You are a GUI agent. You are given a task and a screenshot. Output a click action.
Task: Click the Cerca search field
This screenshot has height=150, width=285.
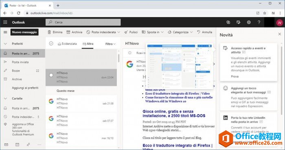coord(83,22)
